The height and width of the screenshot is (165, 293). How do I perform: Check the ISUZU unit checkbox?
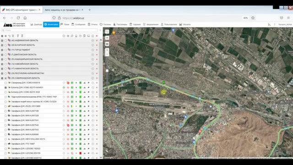click(5, 106)
